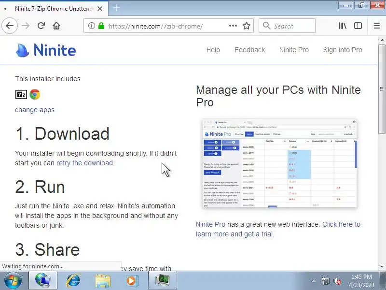Click the vertical scrollbar thumb
Screen dimensions: 386x290
(382, 89)
